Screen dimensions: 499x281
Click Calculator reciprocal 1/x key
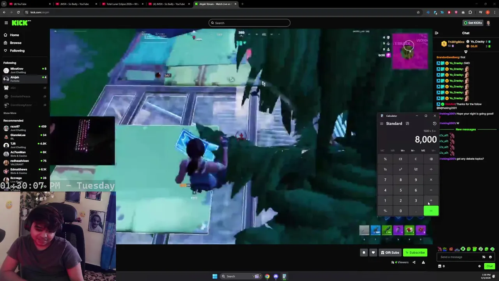385,169
